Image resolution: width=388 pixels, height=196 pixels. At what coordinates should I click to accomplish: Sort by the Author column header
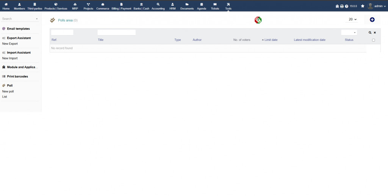pos(197,40)
